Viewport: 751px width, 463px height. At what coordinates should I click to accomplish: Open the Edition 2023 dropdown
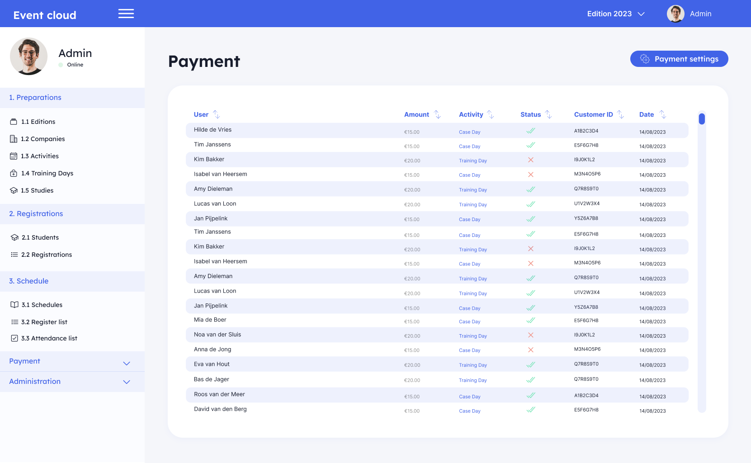(615, 14)
